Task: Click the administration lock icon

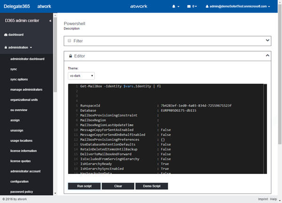Action: [x=6, y=47]
